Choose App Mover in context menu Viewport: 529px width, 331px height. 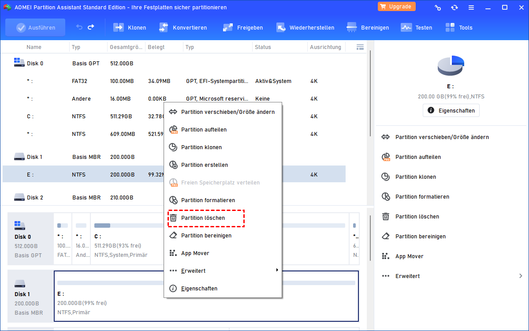[x=223, y=253]
